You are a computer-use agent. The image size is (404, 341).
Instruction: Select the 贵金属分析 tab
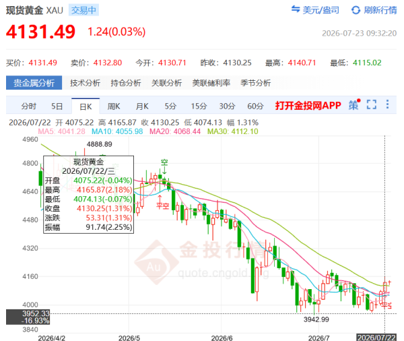pyautogui.click(x=34, y=83)
